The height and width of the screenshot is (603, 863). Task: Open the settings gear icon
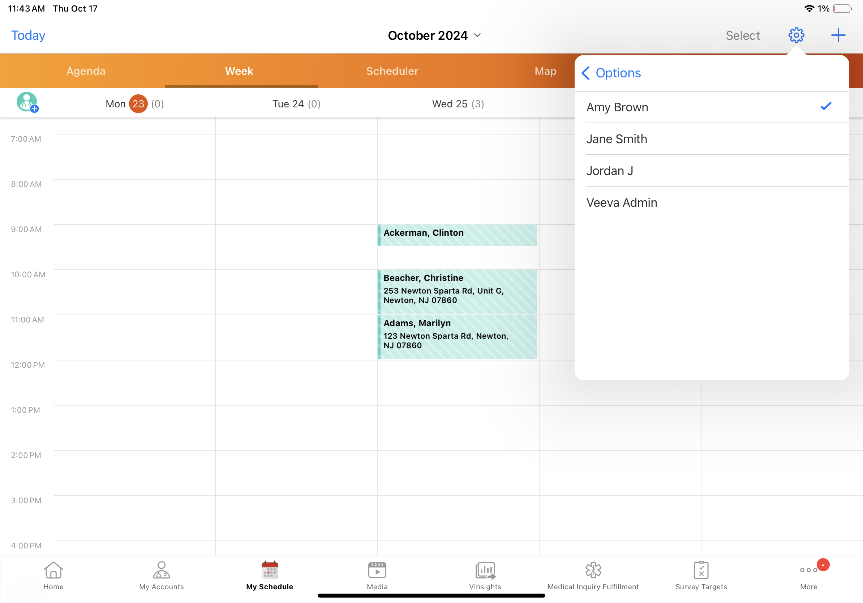796,35
